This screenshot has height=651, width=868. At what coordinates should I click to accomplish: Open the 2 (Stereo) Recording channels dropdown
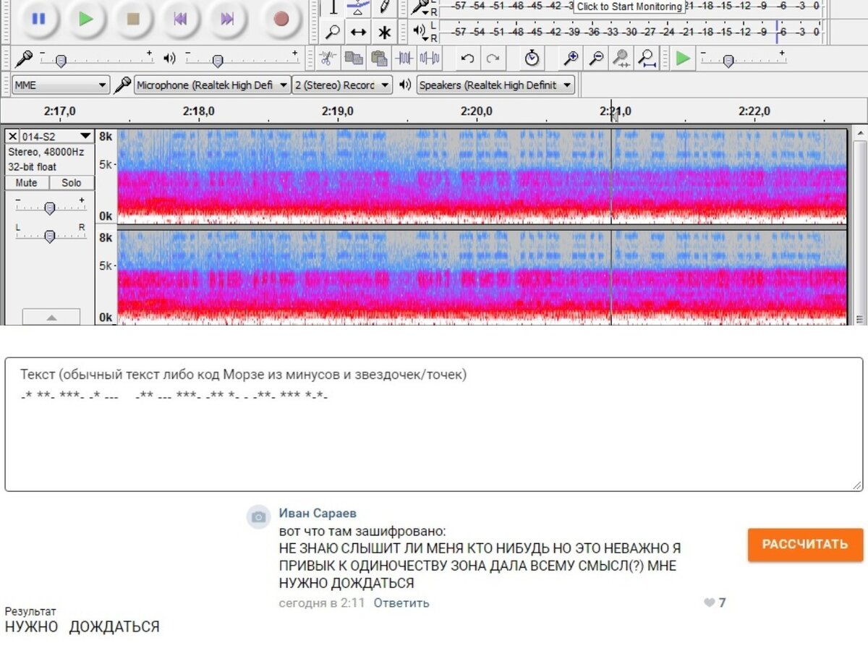pyautogui.click(x=343, y=85)
